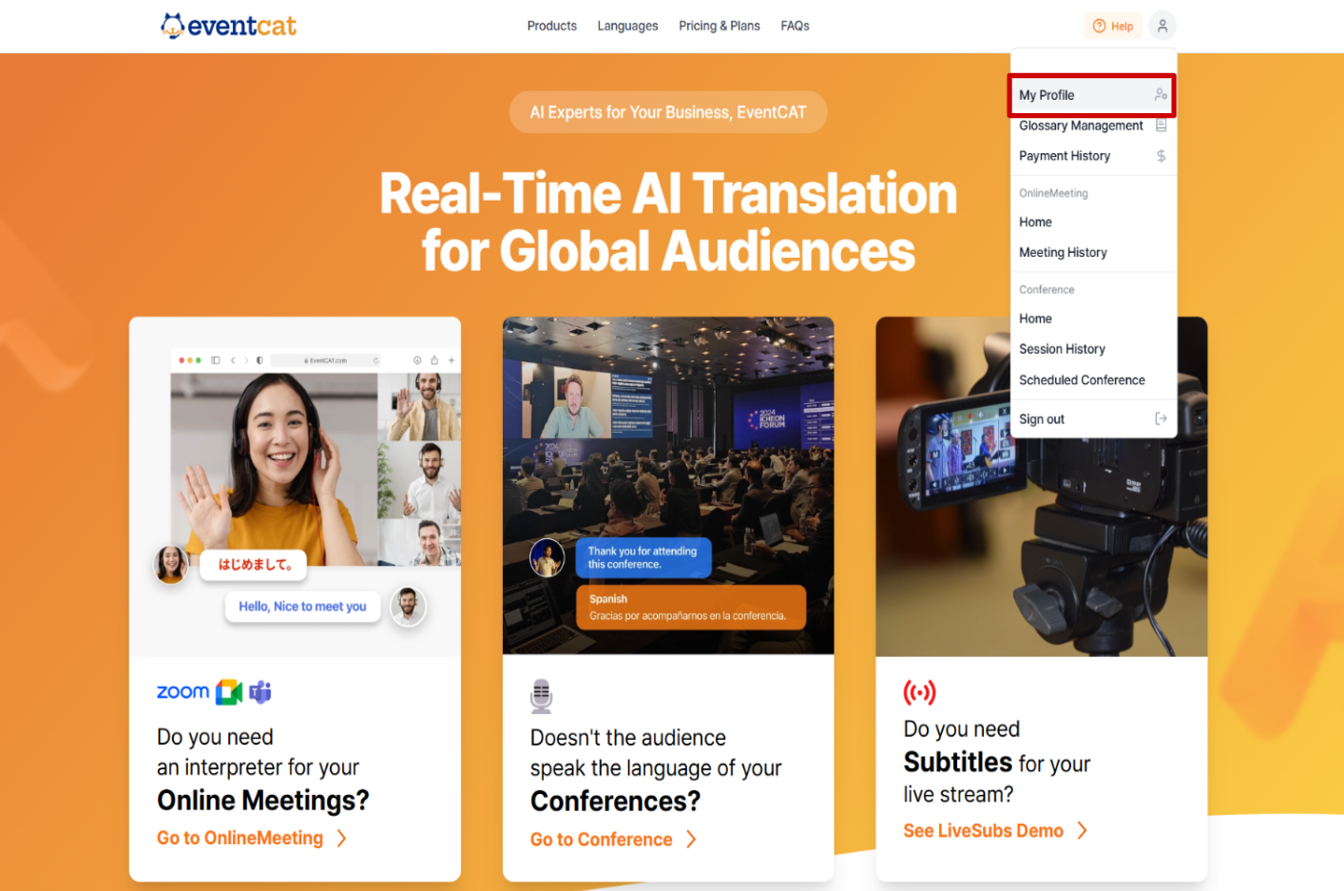Click the Microsoft Teams icon
The height and width of the screenshot is (891, 1344).
(x=260, y=692)
